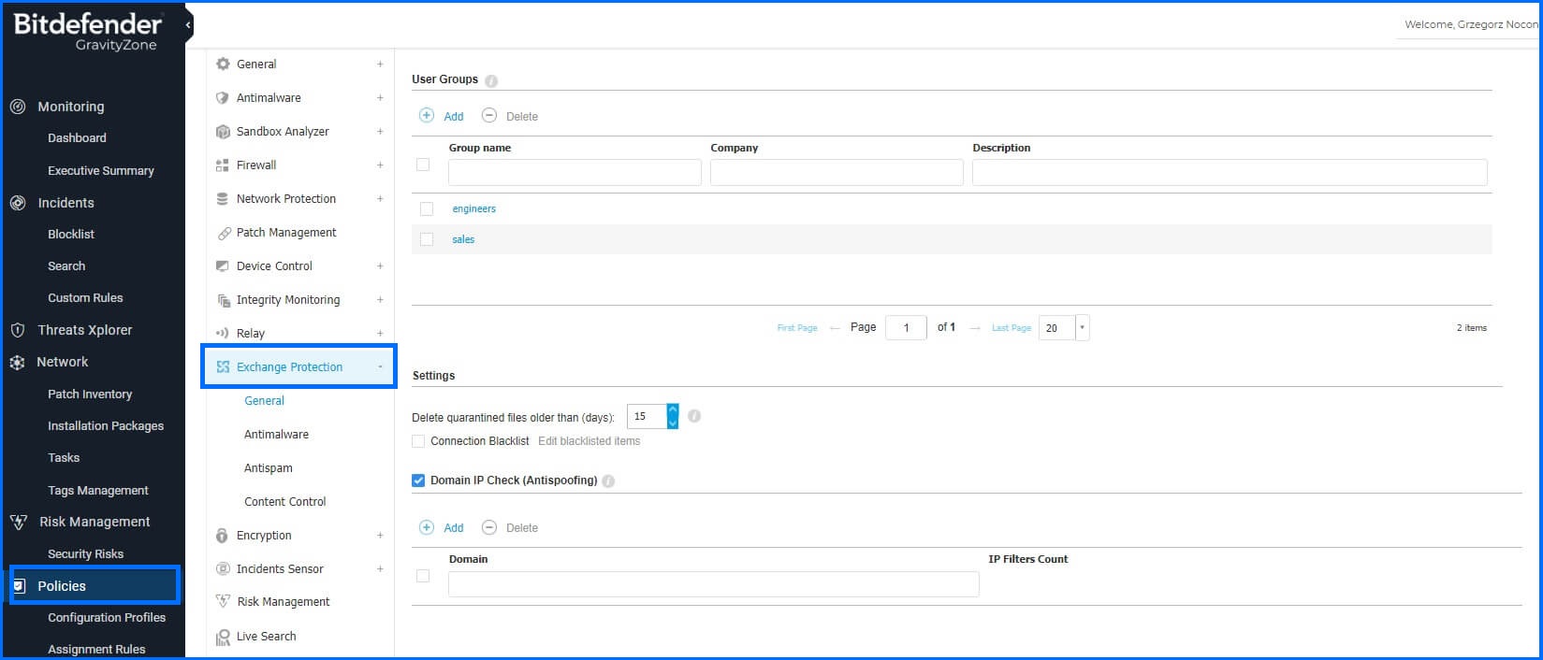Uncheck Domain IP Check (Antispoofing)
The image size is (1543, 660).
click(x=418, y=481)
